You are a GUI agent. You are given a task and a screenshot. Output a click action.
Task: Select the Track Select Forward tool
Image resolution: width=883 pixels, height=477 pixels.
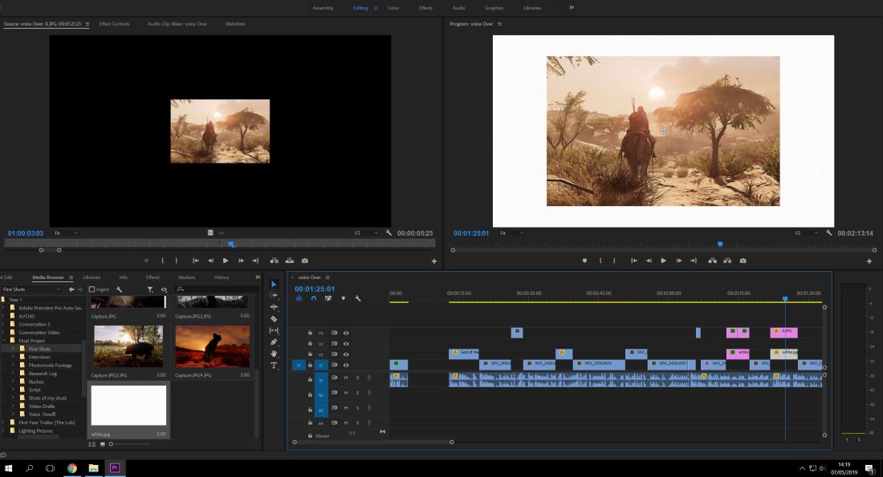pyautogui.click(x=274, y=295)
